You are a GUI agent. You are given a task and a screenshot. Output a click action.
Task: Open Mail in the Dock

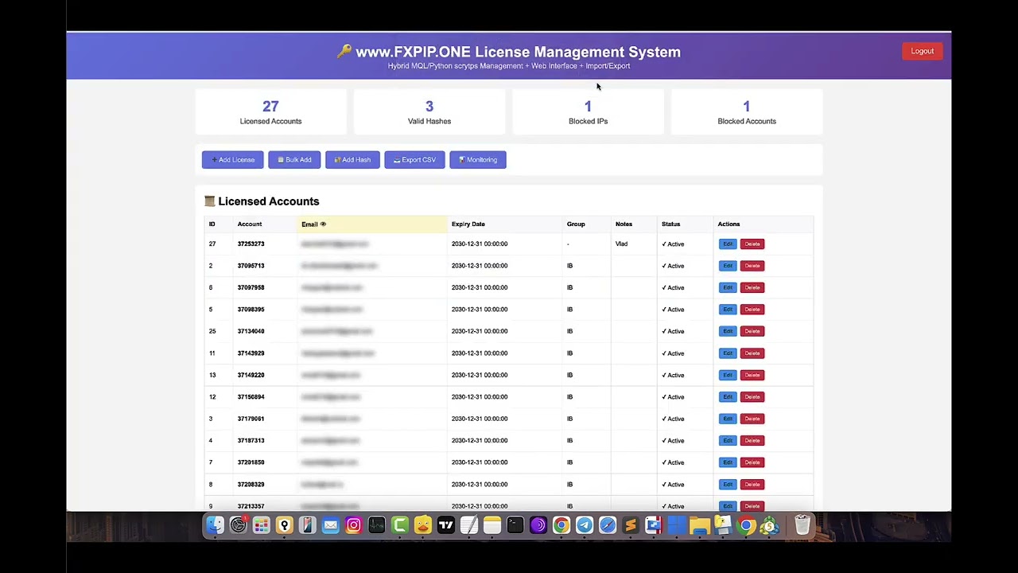point(330,525)
